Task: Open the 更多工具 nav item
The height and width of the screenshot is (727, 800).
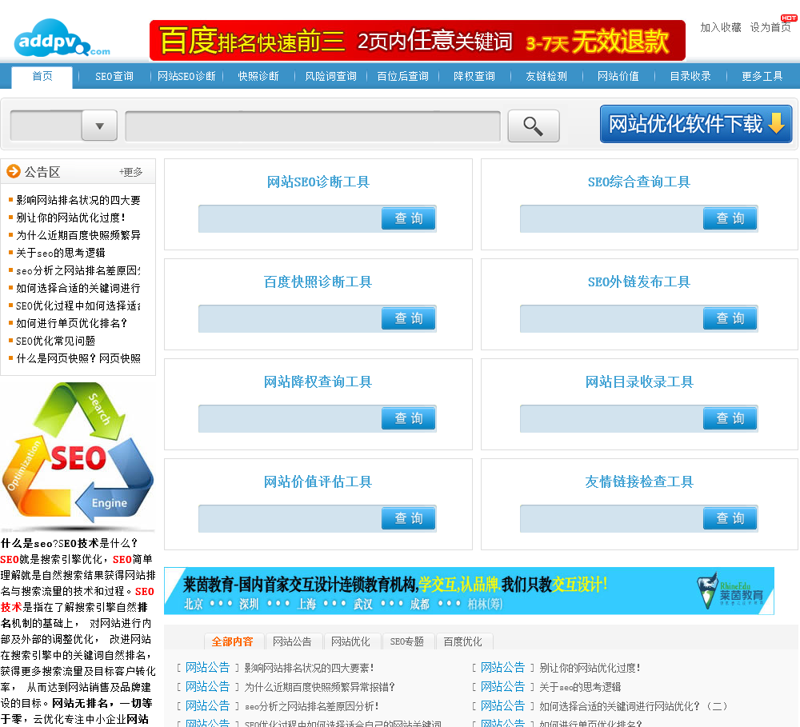Action: [x=762, y=77]
